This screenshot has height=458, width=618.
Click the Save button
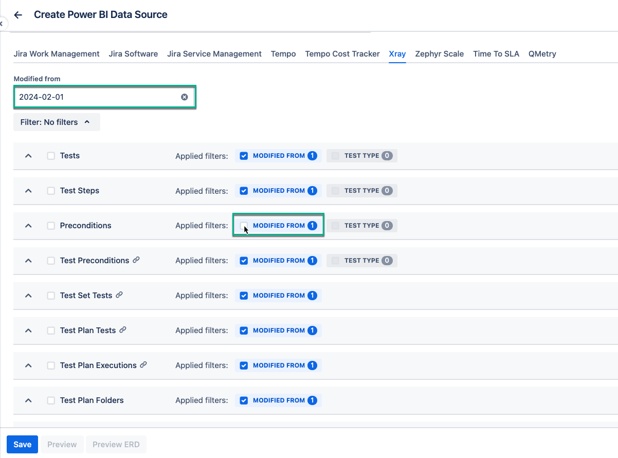point(22,444)
